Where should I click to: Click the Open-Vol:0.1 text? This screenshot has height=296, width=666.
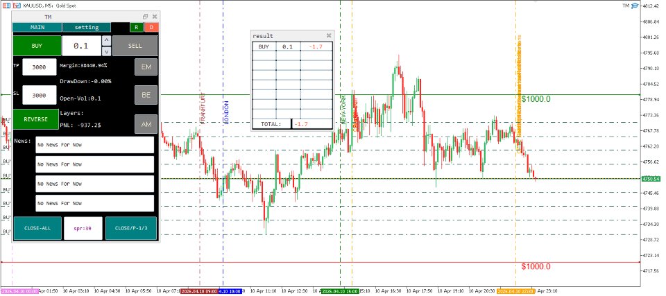pyautogui.click(x=80, y=98)
